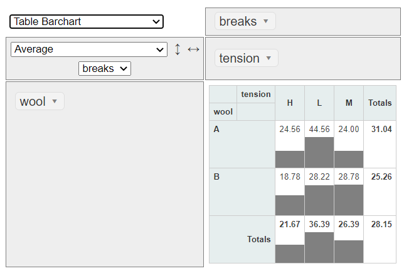This screenshot has width=404, height=271.
Task: Click the Totals column header
Action: (380, 103)
